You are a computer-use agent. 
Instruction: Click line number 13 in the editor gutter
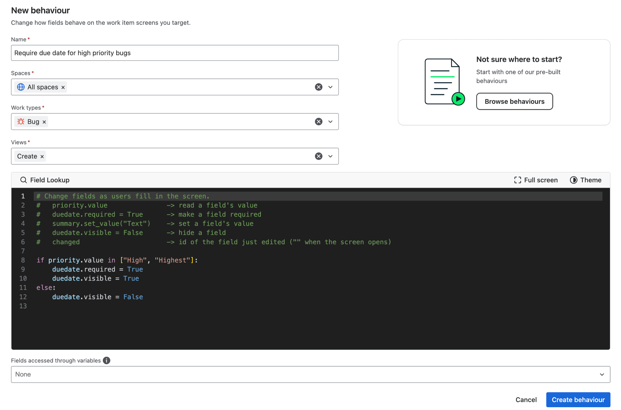tap(23, 306)
